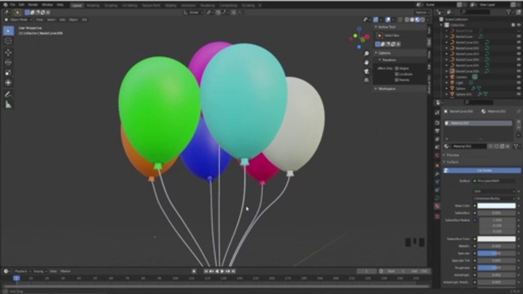Toggle the camera view icon
The image size is (523, 294).
[x=367, y=71]
